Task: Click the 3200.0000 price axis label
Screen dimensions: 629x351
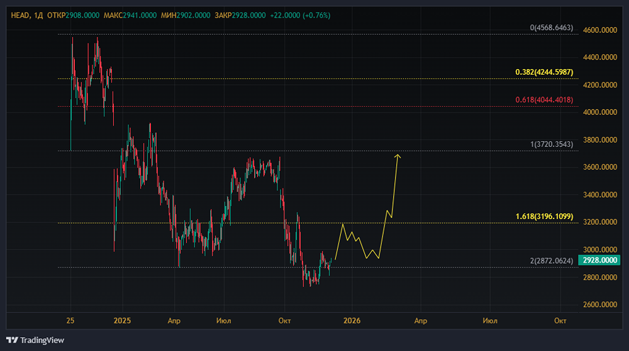Action: point(600,222)
